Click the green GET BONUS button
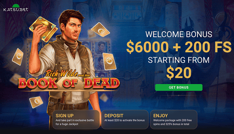Image resolution: width=234 pixels, height=134 pixels. (179, 87)
